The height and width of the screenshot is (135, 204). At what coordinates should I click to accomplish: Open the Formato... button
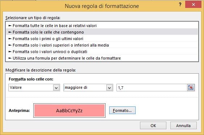click(122, 110)
